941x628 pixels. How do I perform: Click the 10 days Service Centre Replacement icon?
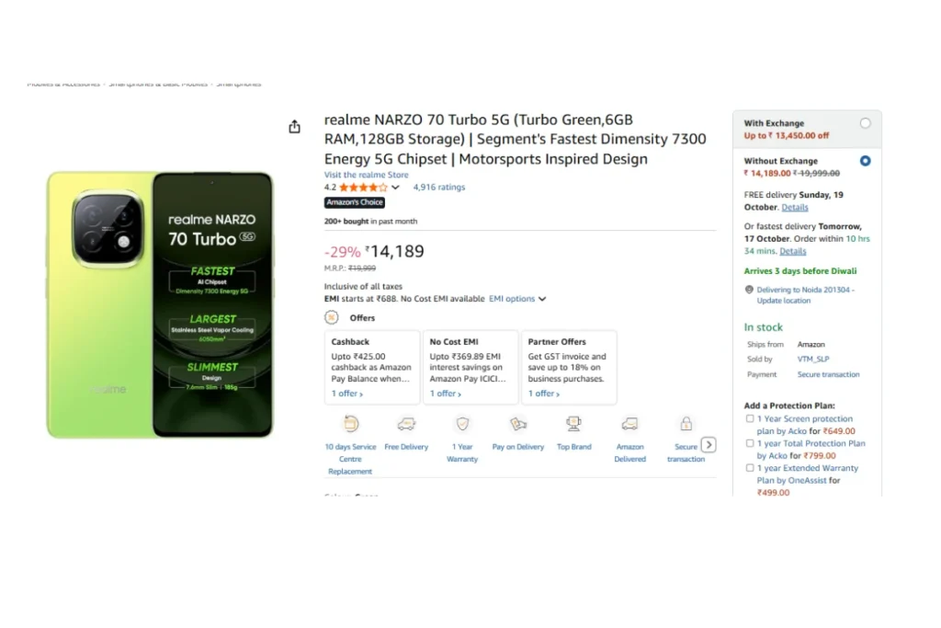(350, 424)
